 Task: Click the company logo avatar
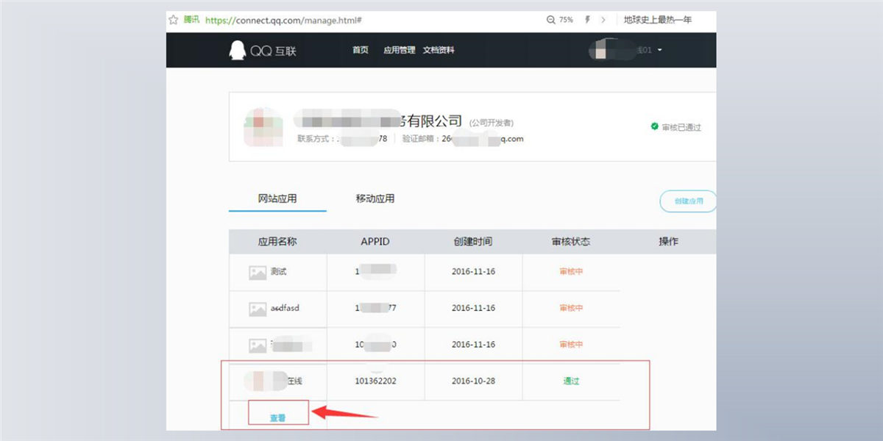pyautogui.click(x=263, y=127)
